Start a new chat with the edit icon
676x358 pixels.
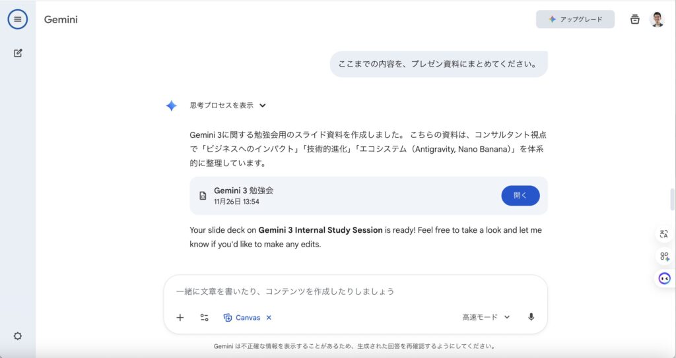click(18, 53)
